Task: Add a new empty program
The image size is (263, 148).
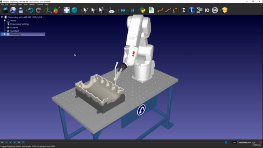Action: click(x=151, y=10)
